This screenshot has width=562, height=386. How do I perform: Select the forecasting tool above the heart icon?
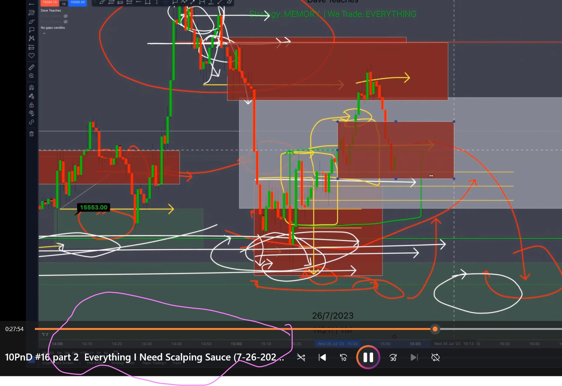pos(32,47)
